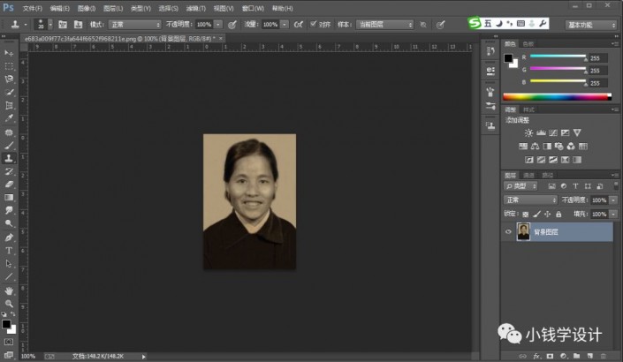Click the toolbox foreground color swatch
The width and height of the screenshot is (623, 362).
point(6,324)
